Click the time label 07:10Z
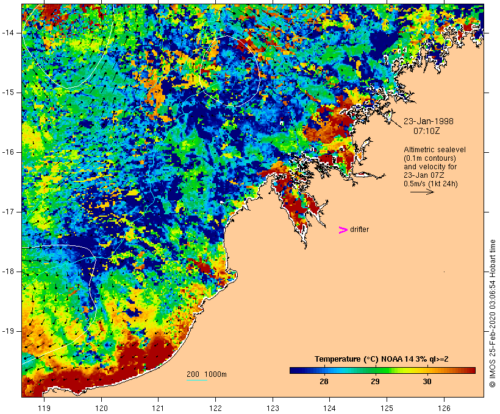500x414 pixels. (x=427, y=131)
